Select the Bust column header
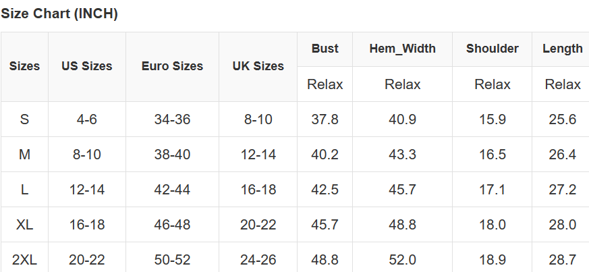 (325, 49)
